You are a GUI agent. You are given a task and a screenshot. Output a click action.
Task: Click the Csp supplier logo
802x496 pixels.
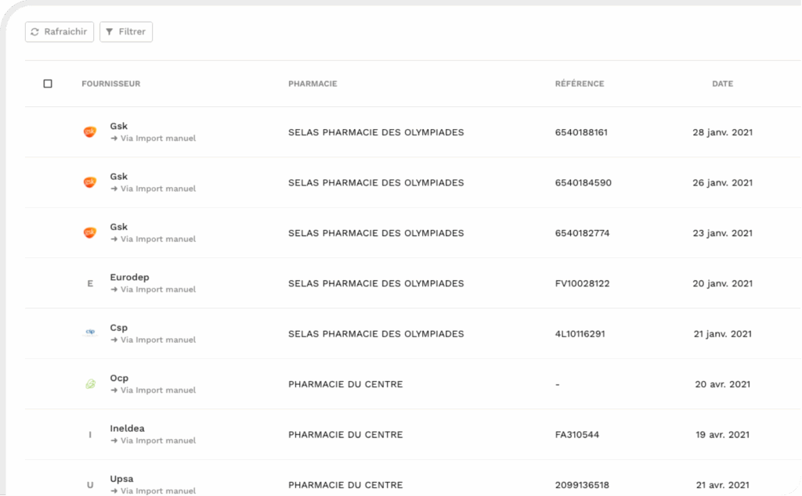90,333
